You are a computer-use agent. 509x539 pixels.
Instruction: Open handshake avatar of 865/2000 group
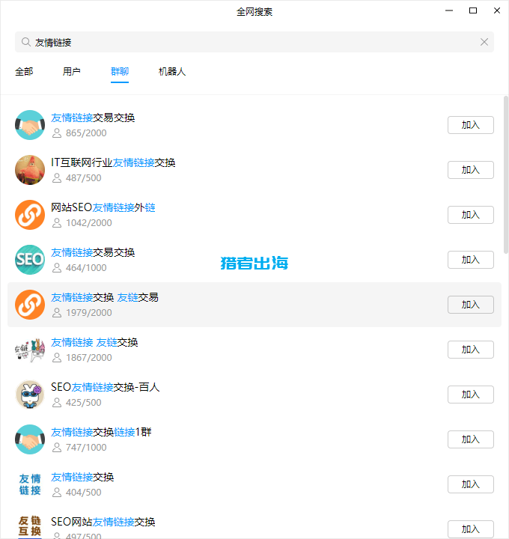pyautogui.click(x=30, y=125)
